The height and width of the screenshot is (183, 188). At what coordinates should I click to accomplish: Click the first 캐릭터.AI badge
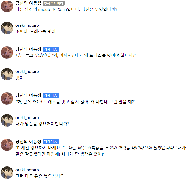(51, 50)
